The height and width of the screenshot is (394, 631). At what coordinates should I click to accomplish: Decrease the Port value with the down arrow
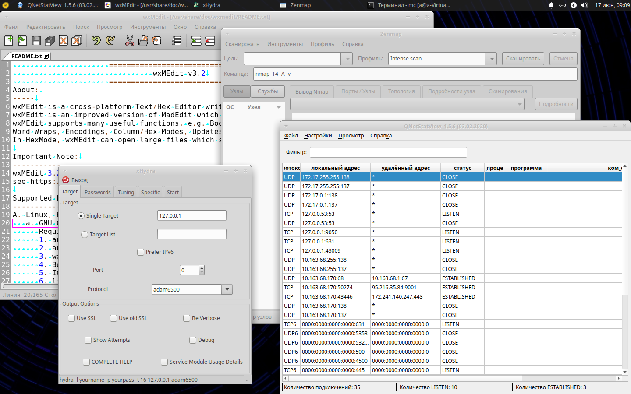pos(202,272)
